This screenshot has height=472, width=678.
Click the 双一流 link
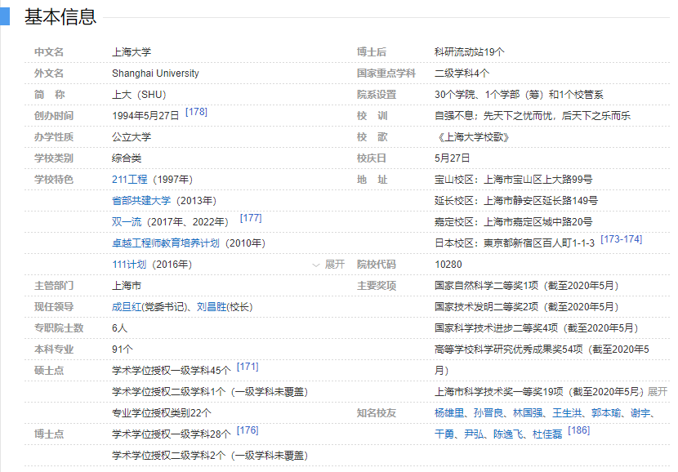pos(126,222)
